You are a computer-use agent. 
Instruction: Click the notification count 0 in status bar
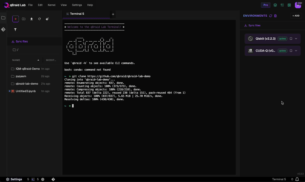click(292, 179)
